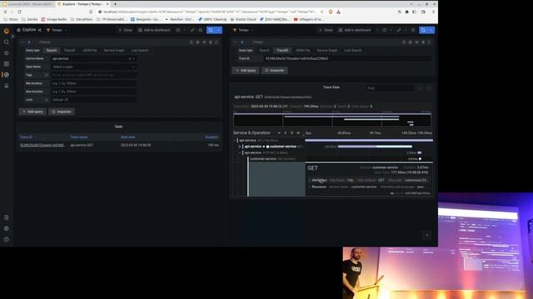The image size is (533, 299).
Task: Click Close button of the right pane
Action: (326, 30)
